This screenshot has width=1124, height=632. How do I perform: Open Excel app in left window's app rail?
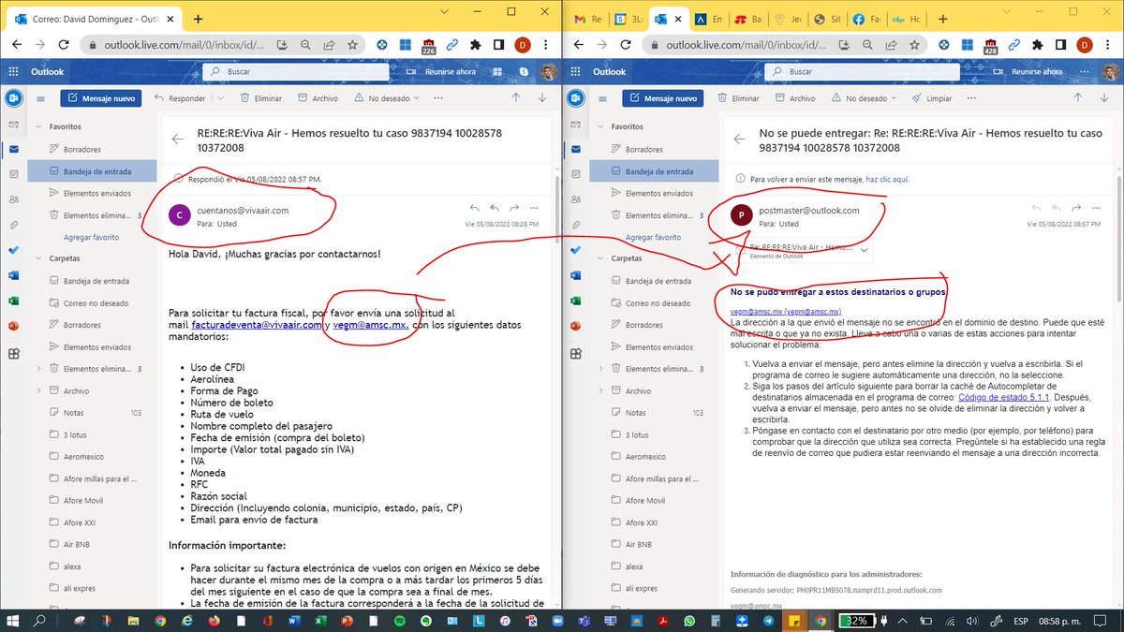click(x=13, y=301)
